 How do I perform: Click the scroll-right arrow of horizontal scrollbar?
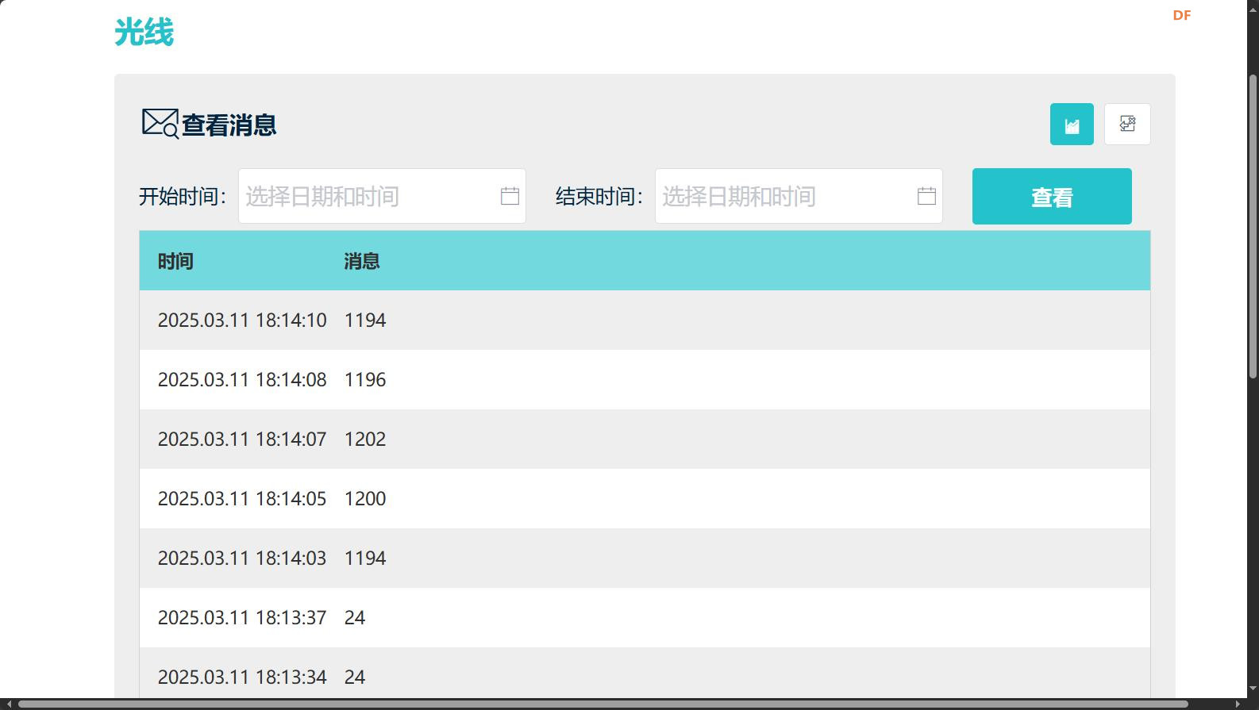tap(1238, 704)
